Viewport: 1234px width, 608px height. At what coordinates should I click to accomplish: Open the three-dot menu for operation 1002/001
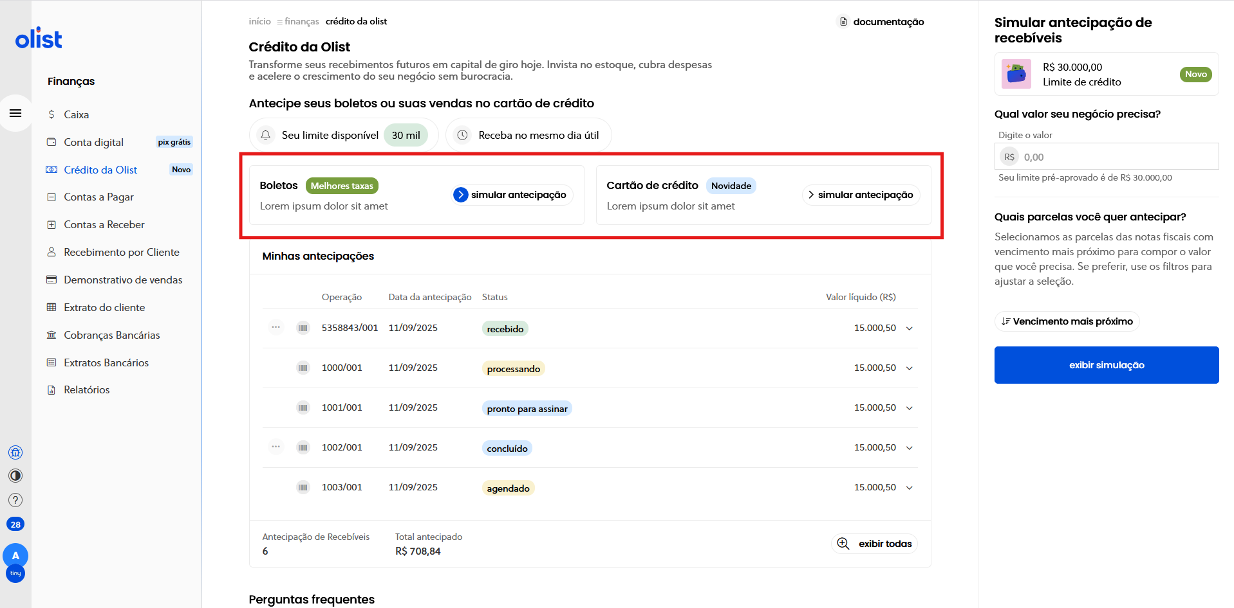[276, 447]
